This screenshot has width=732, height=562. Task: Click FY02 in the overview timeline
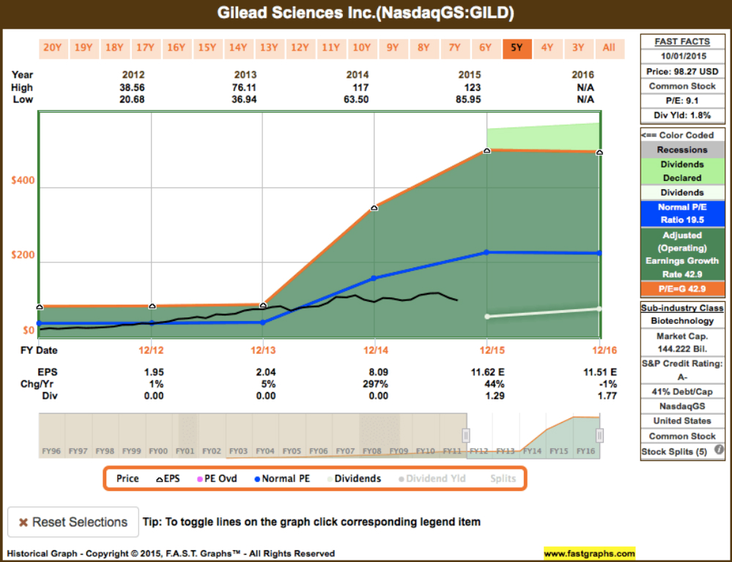coord(212,451)
